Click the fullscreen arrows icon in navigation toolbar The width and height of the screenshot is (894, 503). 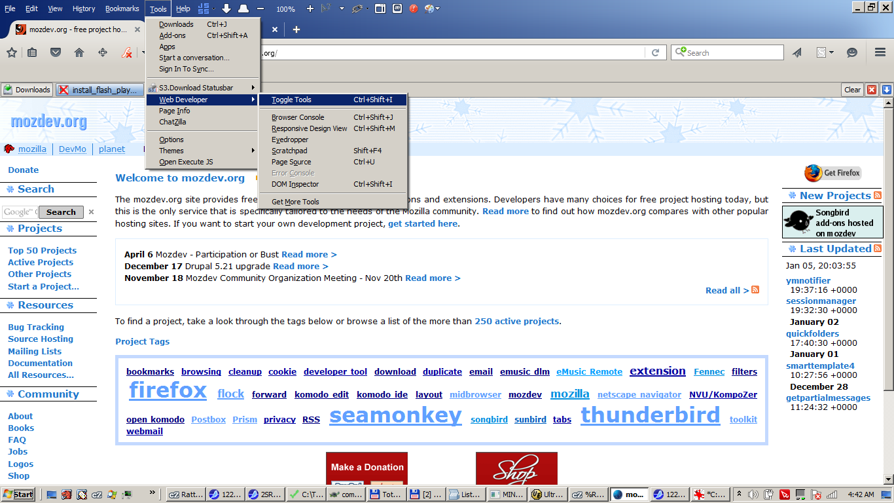[x=103, y=52]
